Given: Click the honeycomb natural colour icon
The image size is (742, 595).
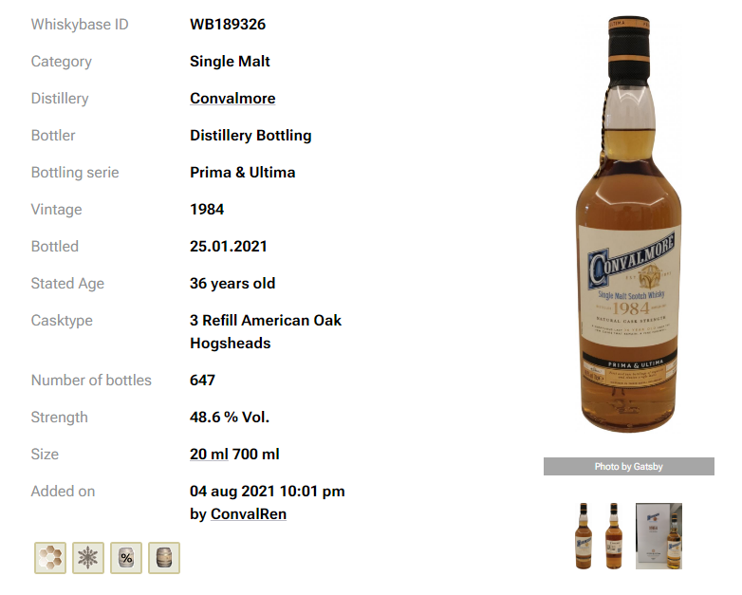Looking at the screenshot, I should (x=50, y=558).
